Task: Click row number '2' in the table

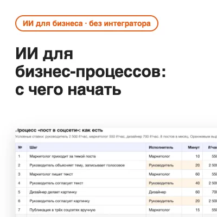Action: [19, 165]
